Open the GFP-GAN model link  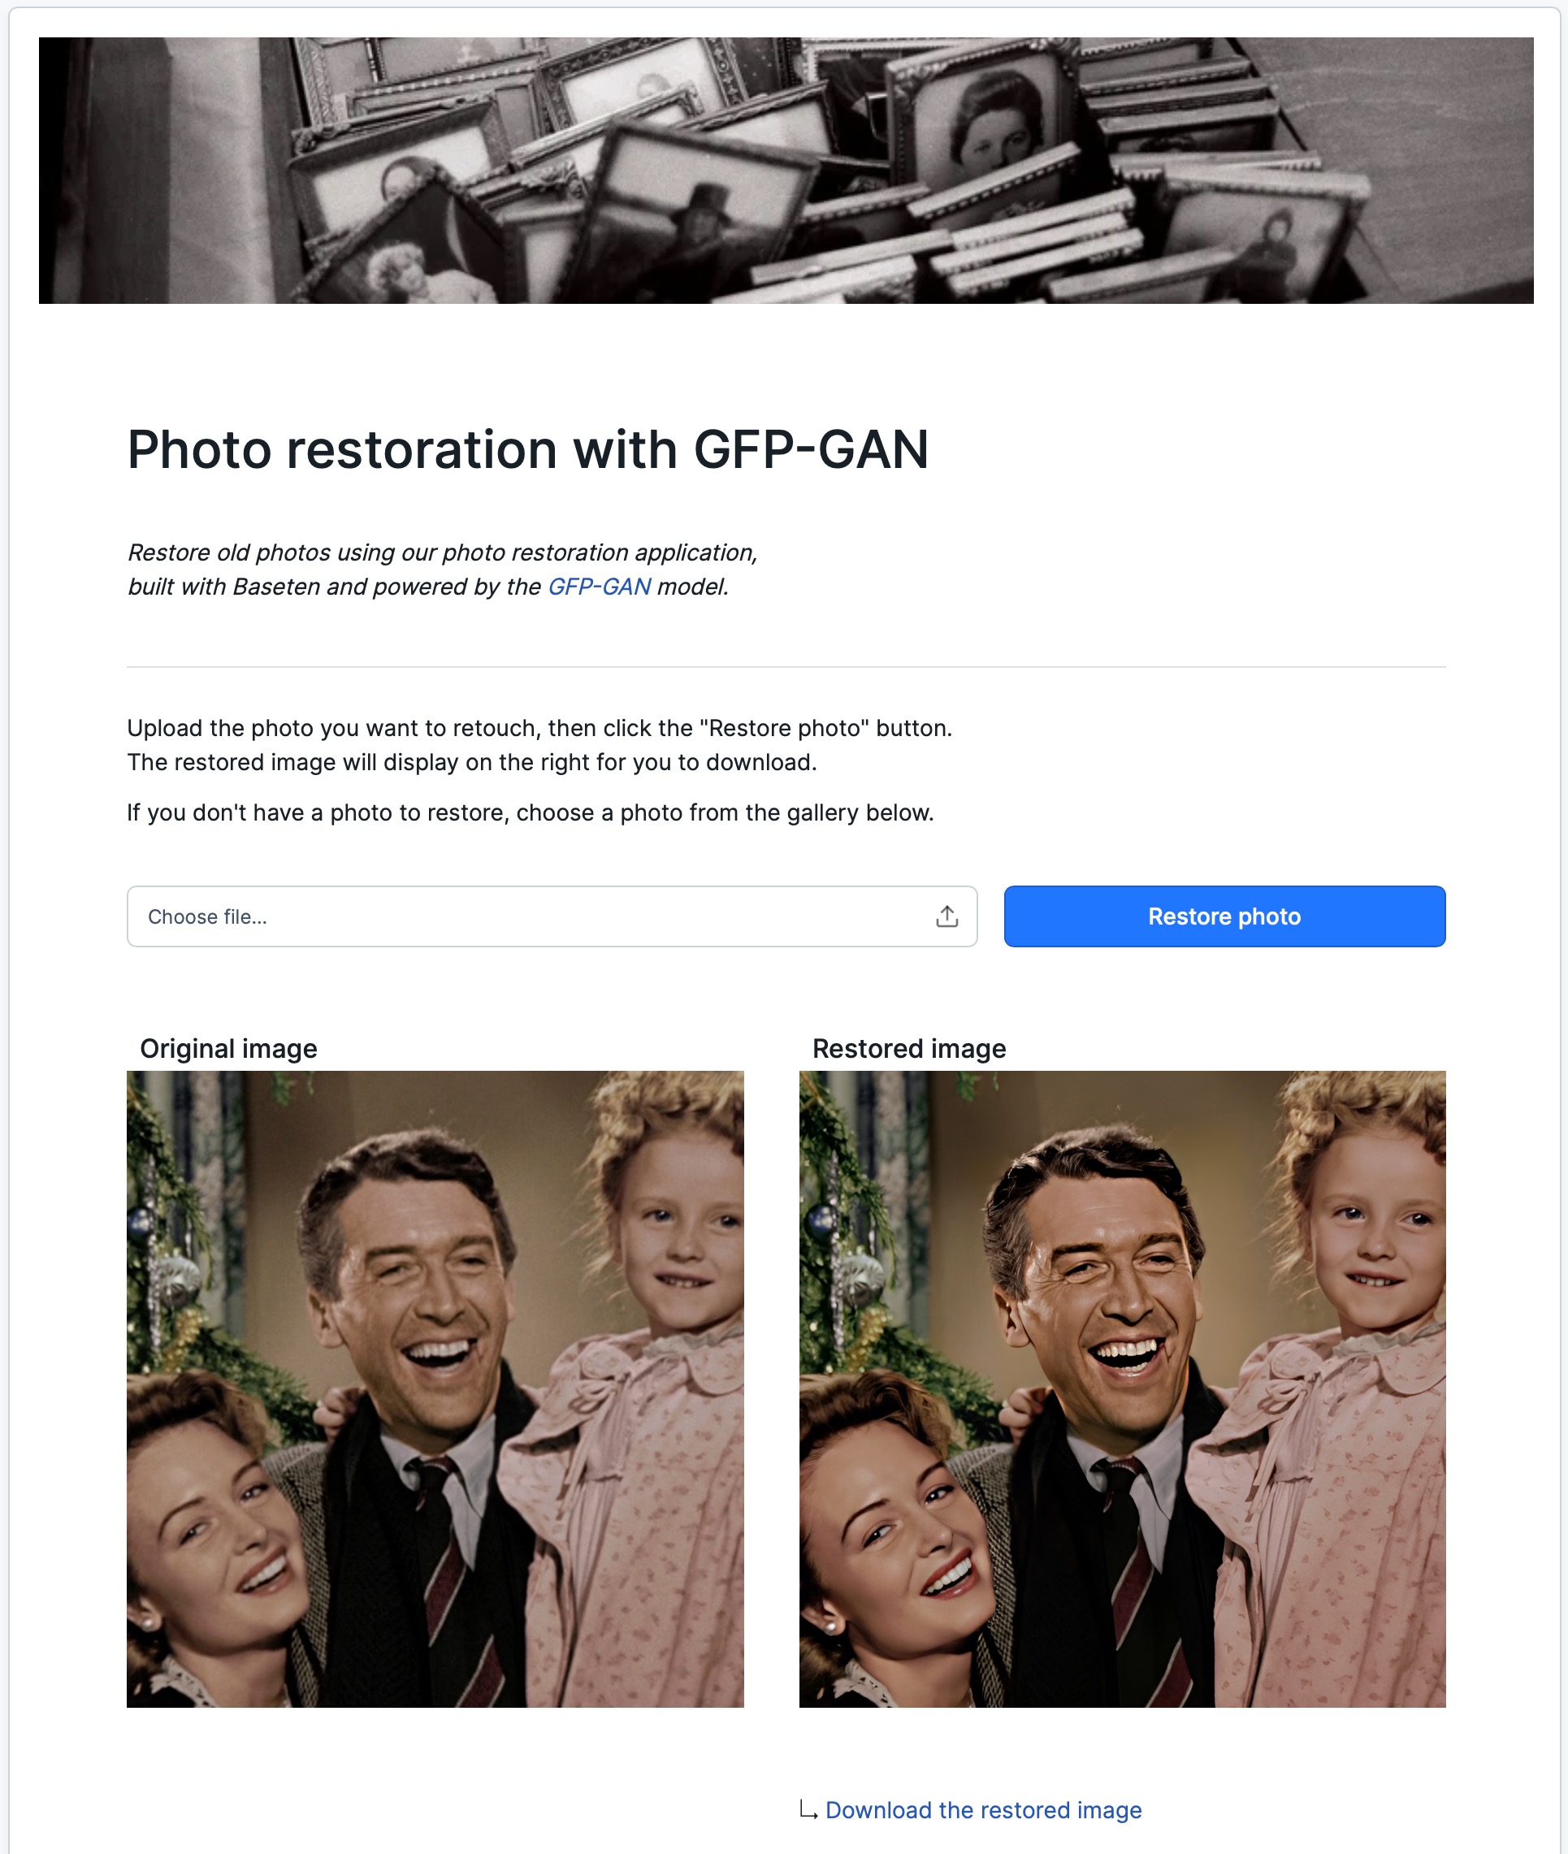599,587
